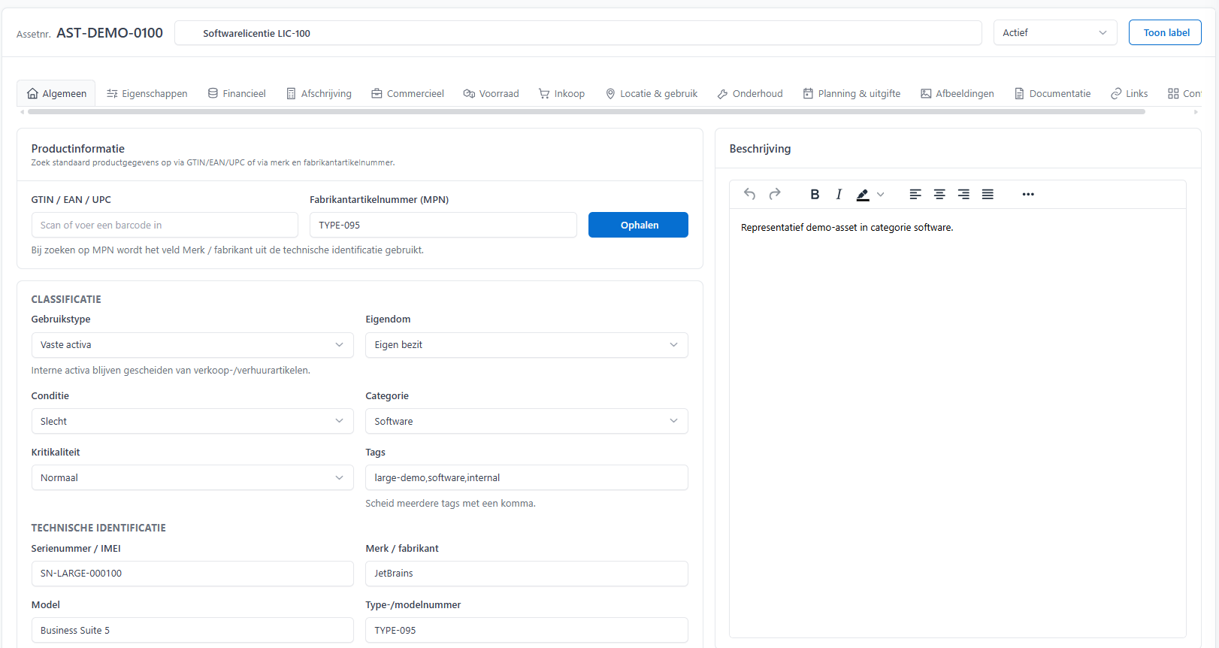Click the Tags input field

pyautogui.click(x=527, y=477)
